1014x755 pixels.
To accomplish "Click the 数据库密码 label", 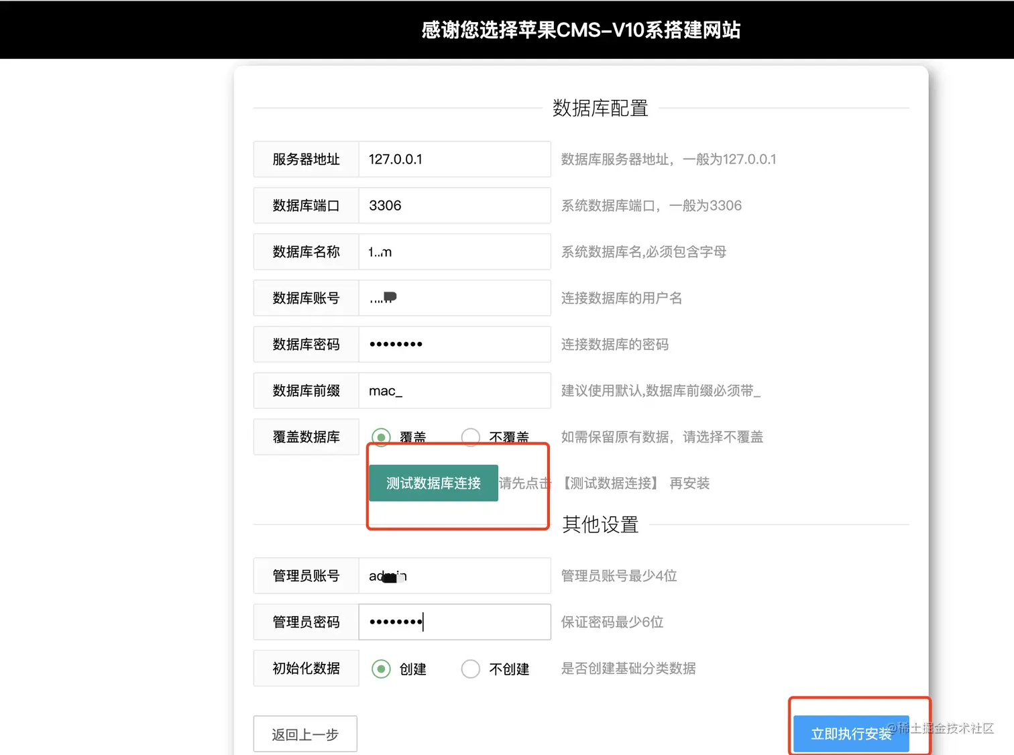I will (306, 344).
